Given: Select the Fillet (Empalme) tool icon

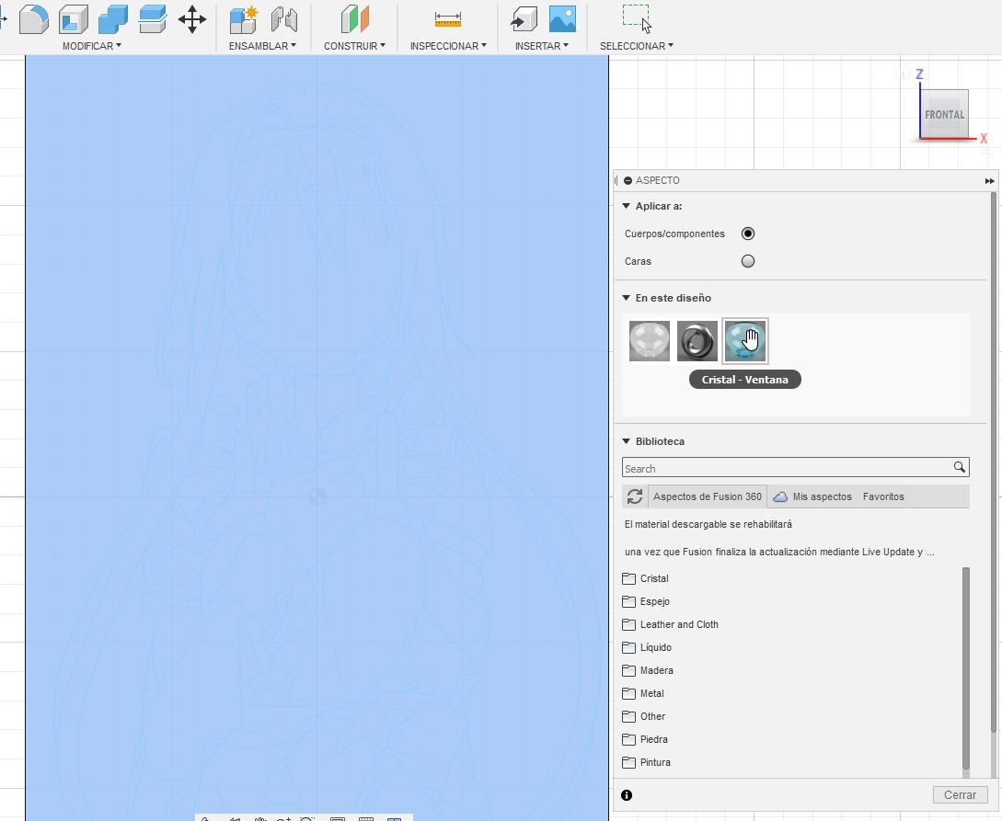Looking at the screenshot, I should click(x=34, y=19).
